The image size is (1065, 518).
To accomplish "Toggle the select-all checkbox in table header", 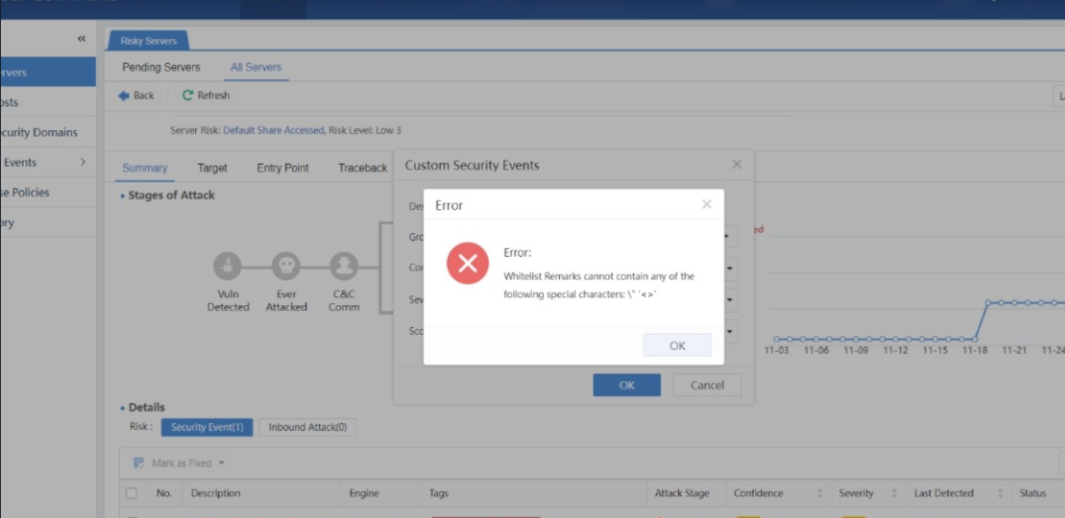I will click(x=132, y=493).
